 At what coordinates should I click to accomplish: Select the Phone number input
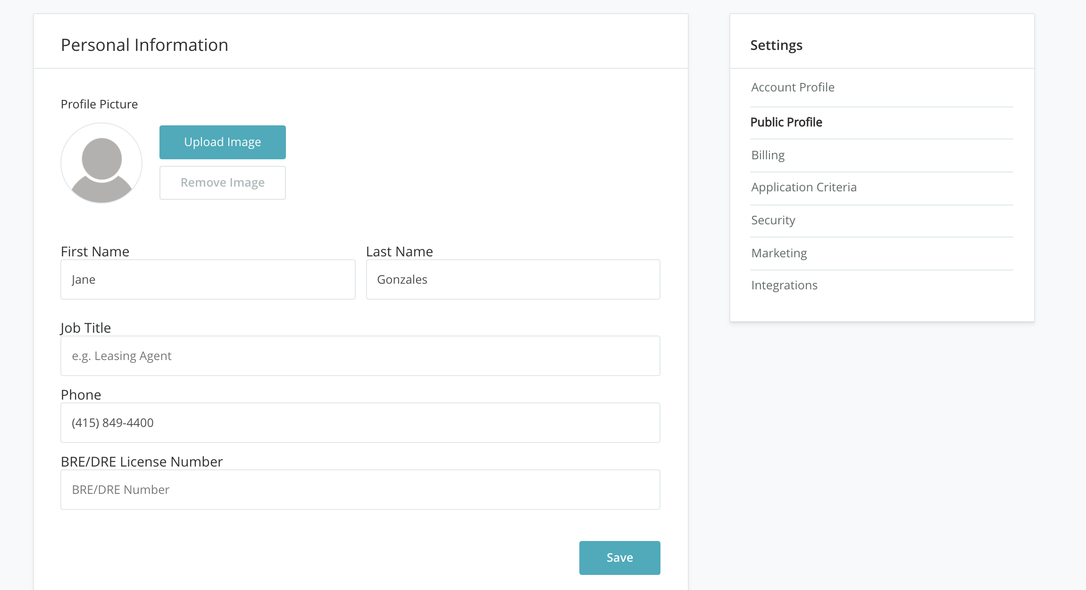[360, 423]
